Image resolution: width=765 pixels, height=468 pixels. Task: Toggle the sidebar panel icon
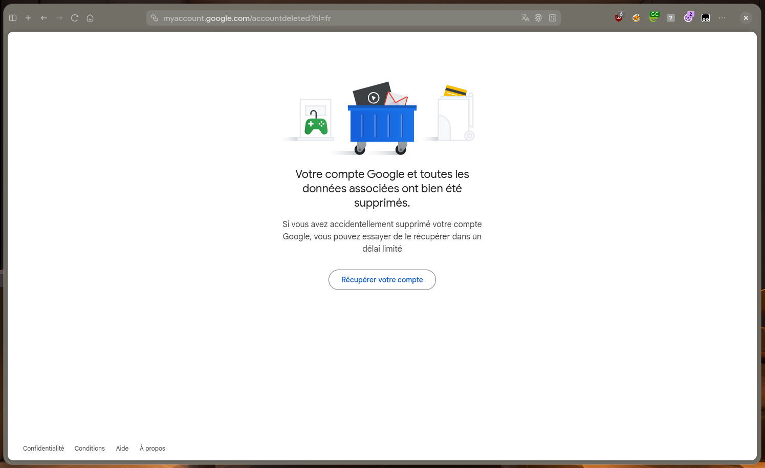[x=13, y=17]
